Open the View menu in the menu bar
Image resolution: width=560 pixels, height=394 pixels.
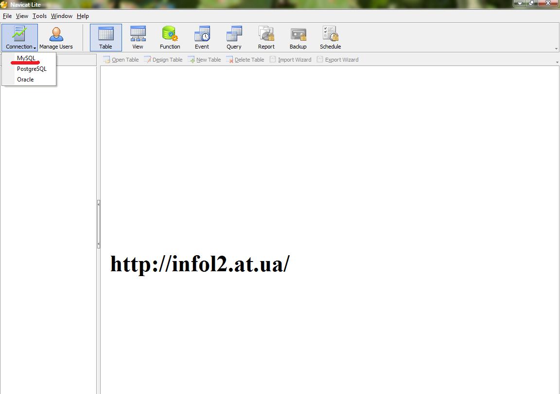coord(22,16)
